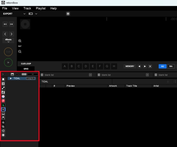The width and height of the screenshot is (177, 147).
Task: Click the dimmed lock icon in sidebar
Action: coord(3,122)
